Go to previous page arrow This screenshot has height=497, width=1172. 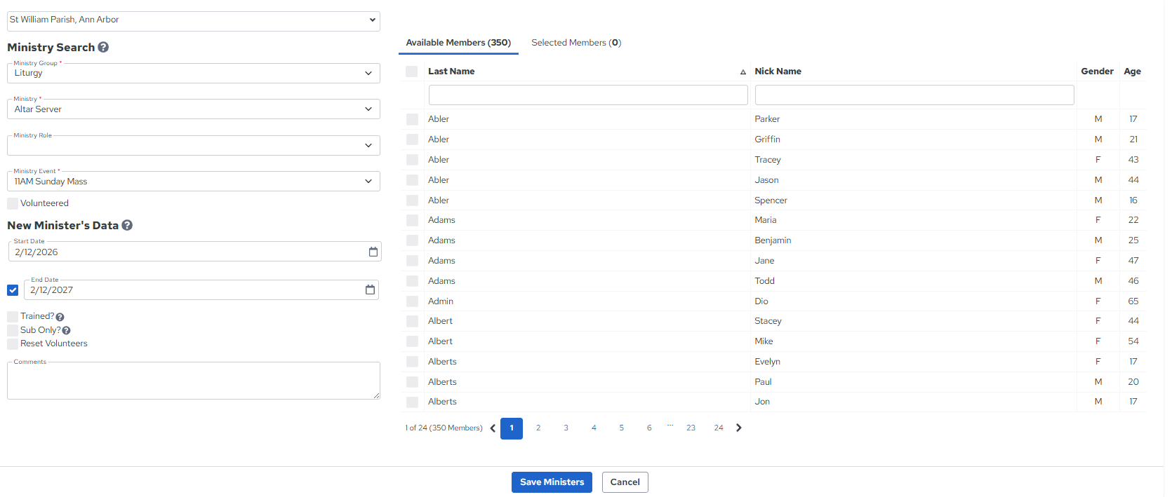493,428
